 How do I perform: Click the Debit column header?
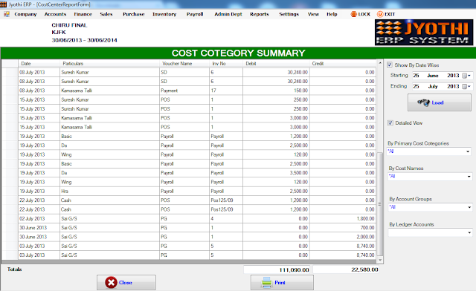(x=276, y=63)
